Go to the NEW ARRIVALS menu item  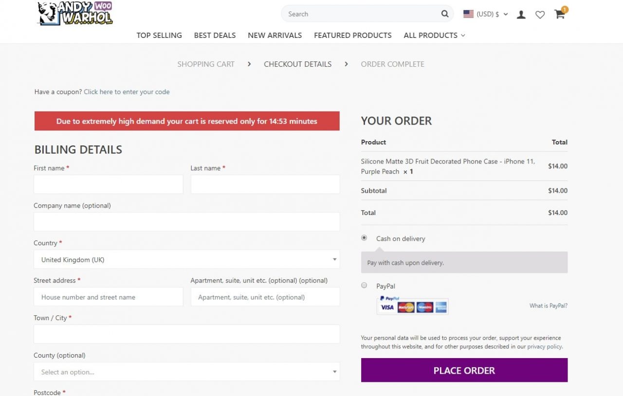[x=275, y=35]
